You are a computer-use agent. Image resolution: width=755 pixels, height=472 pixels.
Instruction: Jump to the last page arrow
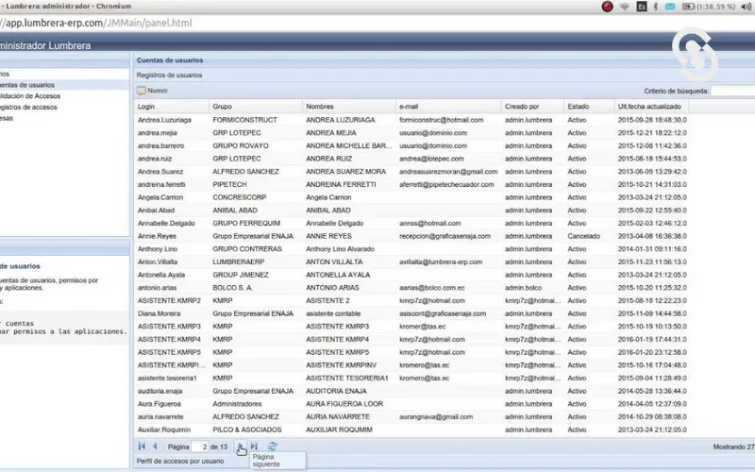pyautogui.click(x=255, y=447)
